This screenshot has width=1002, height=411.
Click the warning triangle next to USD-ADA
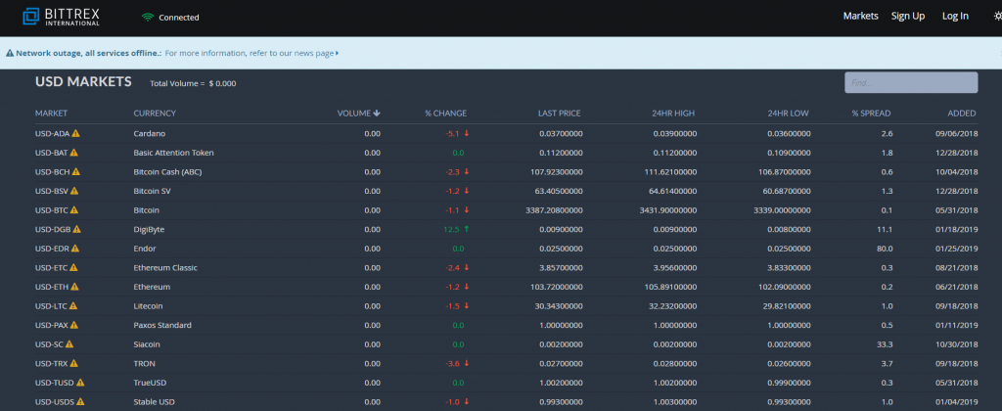pyautogui.click(x=75, y=133)
